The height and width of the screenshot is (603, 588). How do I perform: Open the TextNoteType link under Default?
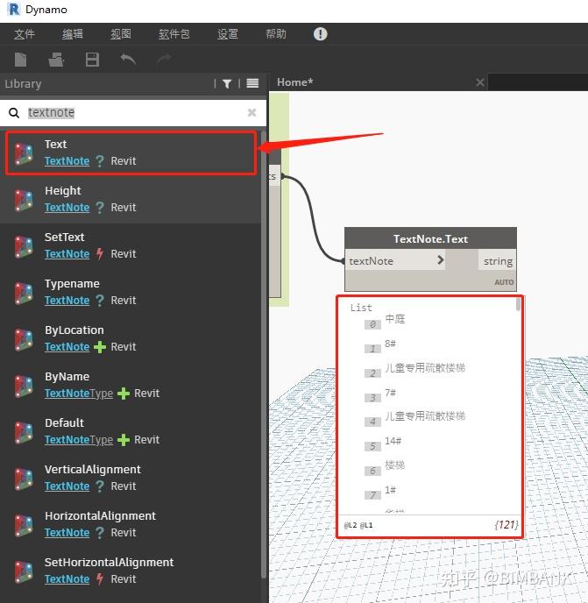pyautogui.click(x=79, y=440)
